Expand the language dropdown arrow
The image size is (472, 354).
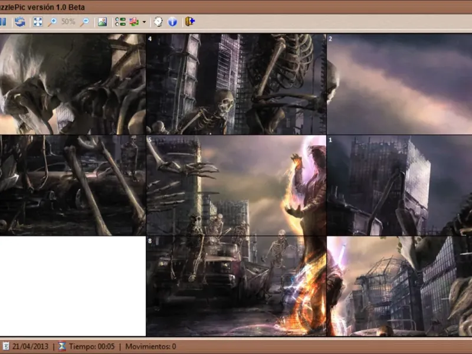(144, 22)
